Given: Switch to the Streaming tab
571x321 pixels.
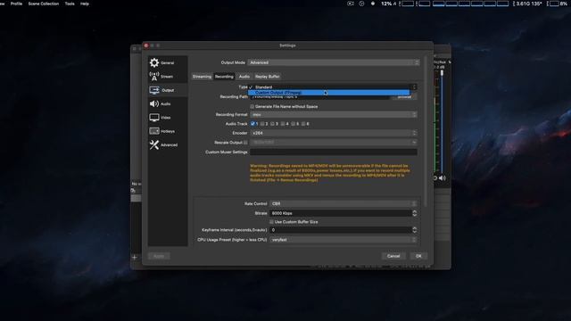Looking at the screenshot, I should point(202,77).
